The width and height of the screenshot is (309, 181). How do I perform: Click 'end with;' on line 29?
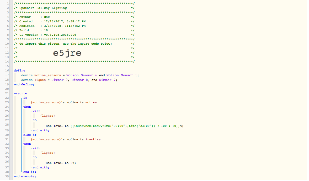tap(41, 131)
